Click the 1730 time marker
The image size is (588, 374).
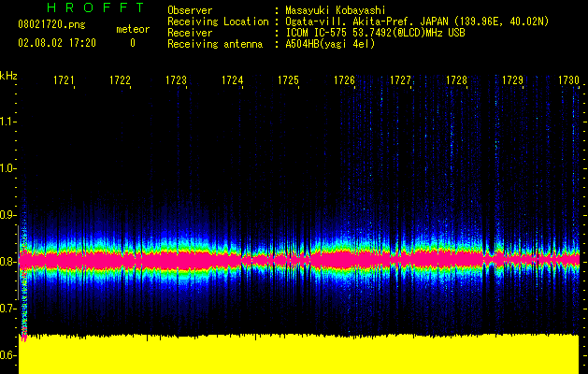pyautogui.click(x=568, y=81)
